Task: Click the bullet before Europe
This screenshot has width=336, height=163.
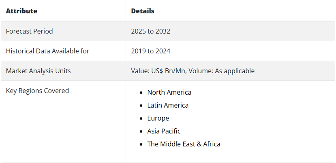Action: [x=141, y=119]
